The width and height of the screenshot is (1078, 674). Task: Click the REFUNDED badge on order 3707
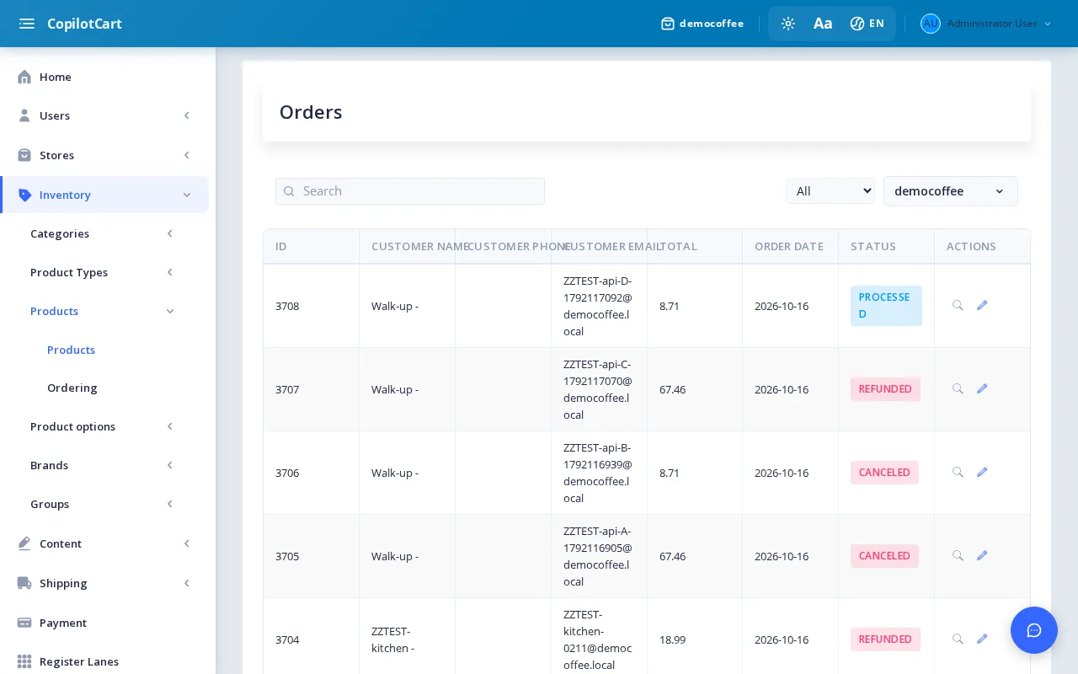pyautogui.click(x=885, y=389)
